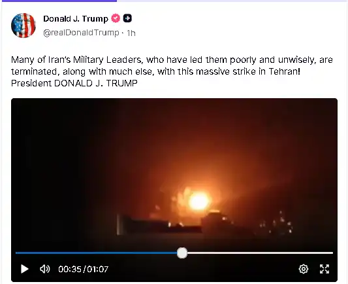
Task: Click the 00:35 elapsed time display
Action: click(x=70, y=269)
